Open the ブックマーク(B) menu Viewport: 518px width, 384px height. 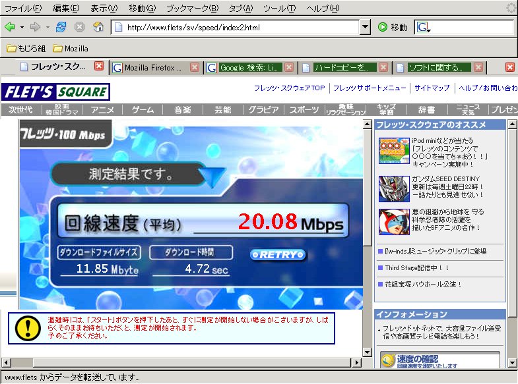[x=192, y=9]
